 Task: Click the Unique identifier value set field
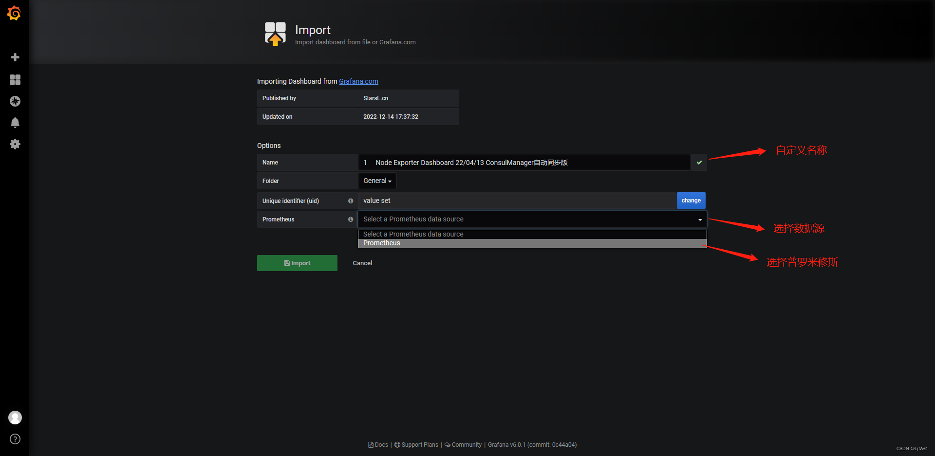point(517,201)
